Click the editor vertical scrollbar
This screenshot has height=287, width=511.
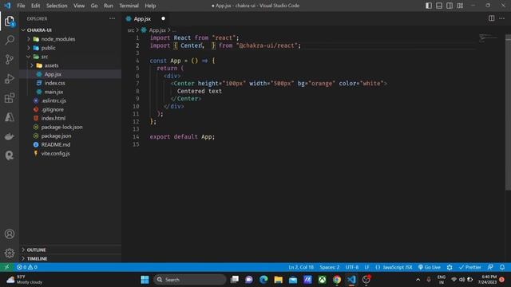click(x=508, y=112)
